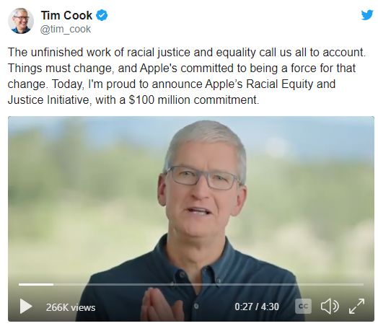The height and width of the screenshot is (326, 378).
Task: Click the played portion of the progress bar
Action: coord(36,285)
